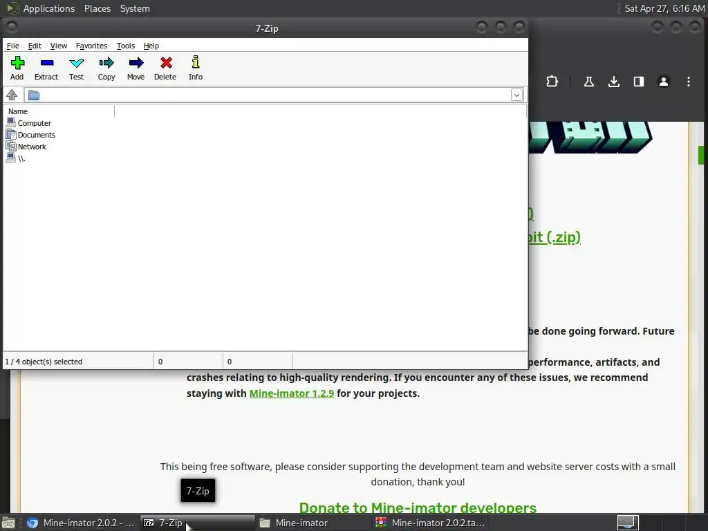Open the Applications menu in top panel

(x=49, y=8)
